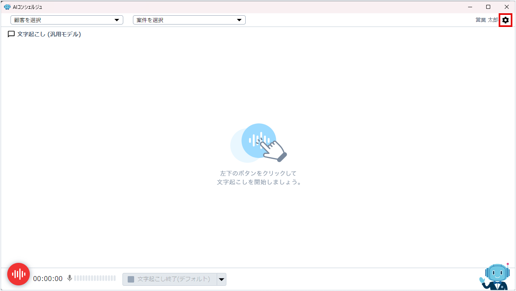Image resolution: width=516 pixels, height=291 pixels.
Task: Minimize the AIコンシェルジュ window
Action: (x=470, y=7)
